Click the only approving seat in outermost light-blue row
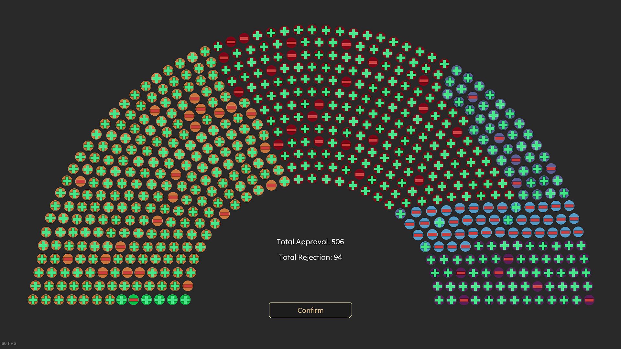This screenshot has height=349, width=621. pyautogui.click(x=516, y=207)
